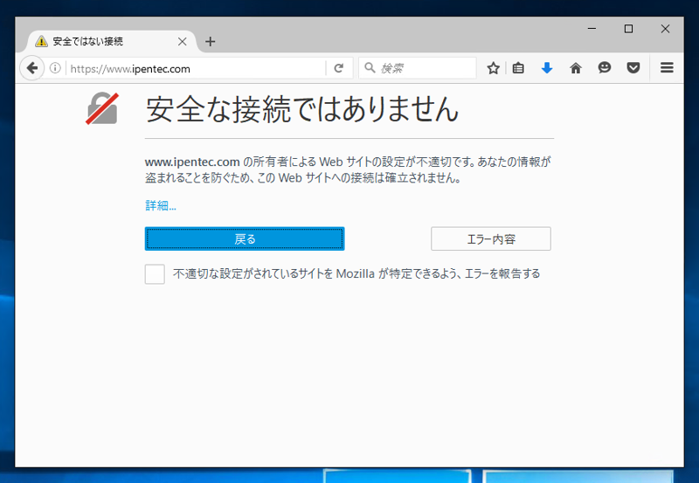Minimize the Firefox window
The image size is (699, 483).
592,29
